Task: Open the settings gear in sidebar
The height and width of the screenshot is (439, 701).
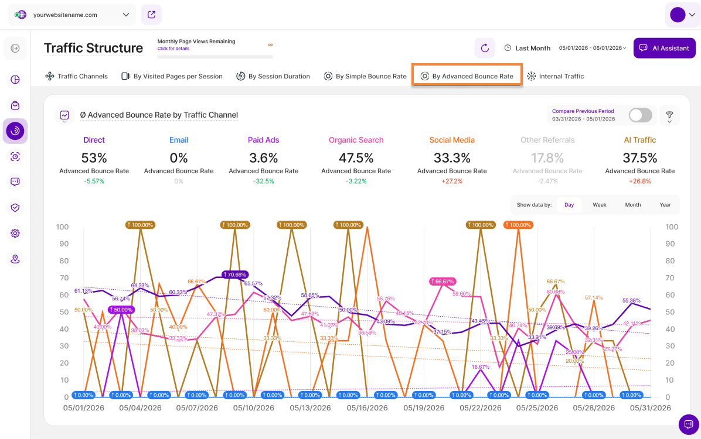Action: point(15,233)
